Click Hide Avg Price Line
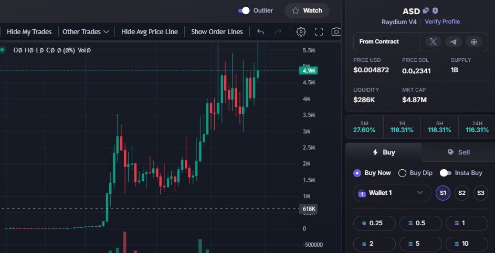Screen dimensions: 495x253 click(x=150, y=32)
